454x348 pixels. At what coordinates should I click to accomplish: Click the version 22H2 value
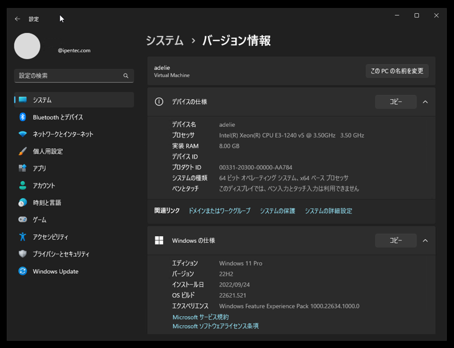tap(226, 274)
